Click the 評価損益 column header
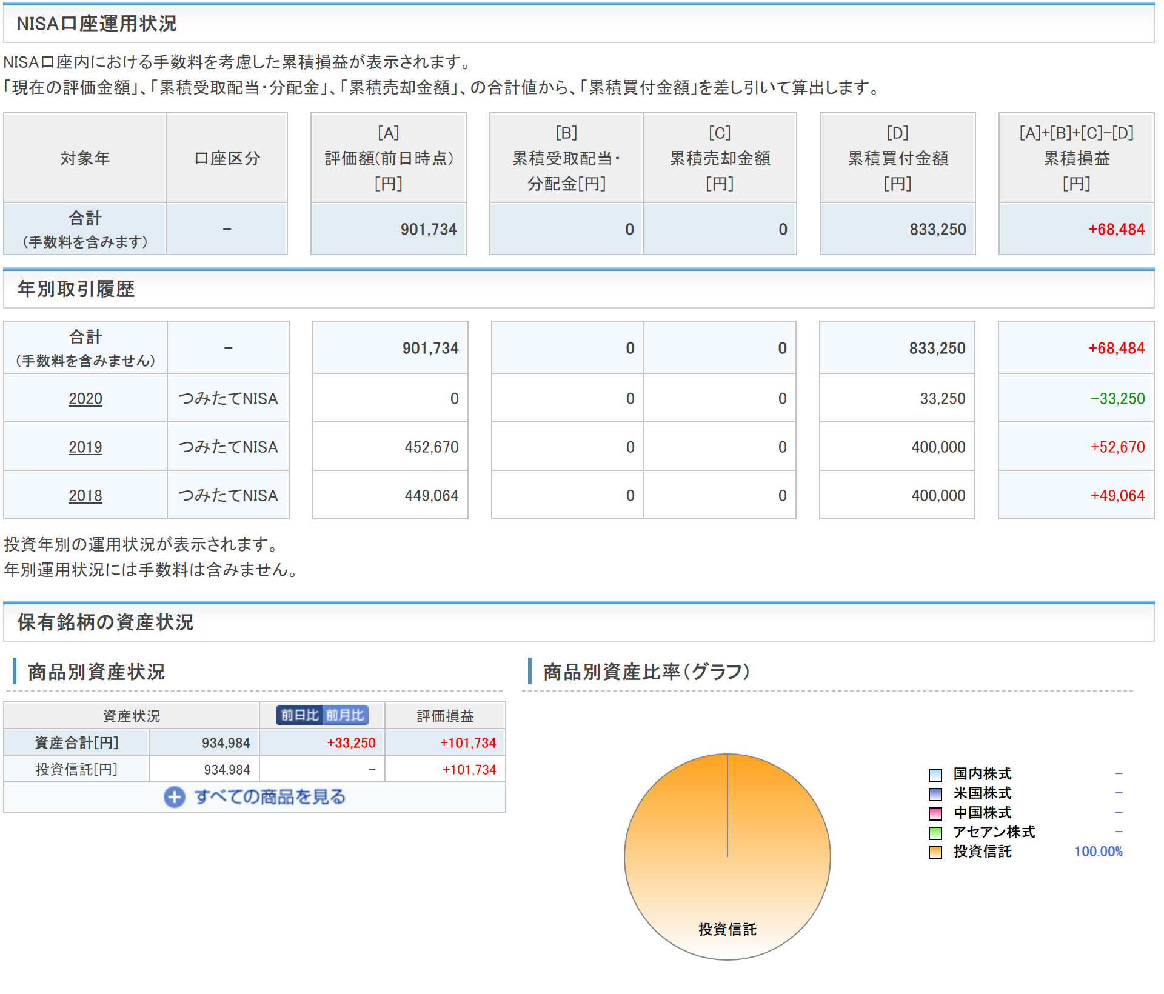Screen dimensions: 1164x994 [445, 716]
